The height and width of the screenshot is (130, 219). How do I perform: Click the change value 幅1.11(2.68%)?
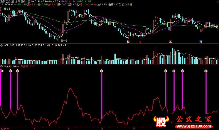pyautogui.click(x=88, y=5)
